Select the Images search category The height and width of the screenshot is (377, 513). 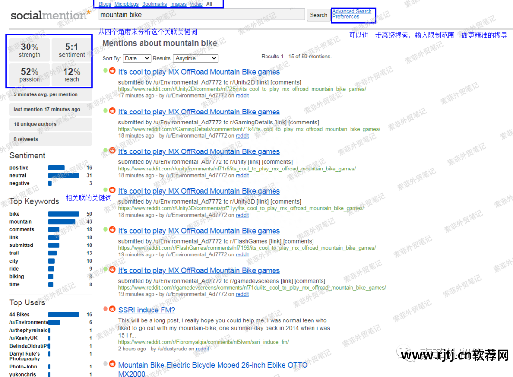[x=178, y=4]
